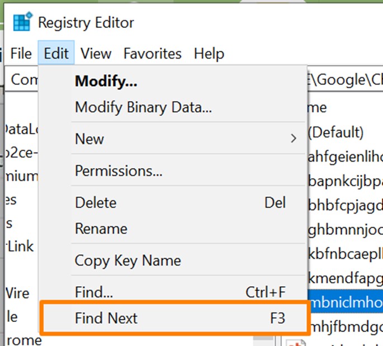
Task: Open the View menu
Action: click(x=96, y=54)
